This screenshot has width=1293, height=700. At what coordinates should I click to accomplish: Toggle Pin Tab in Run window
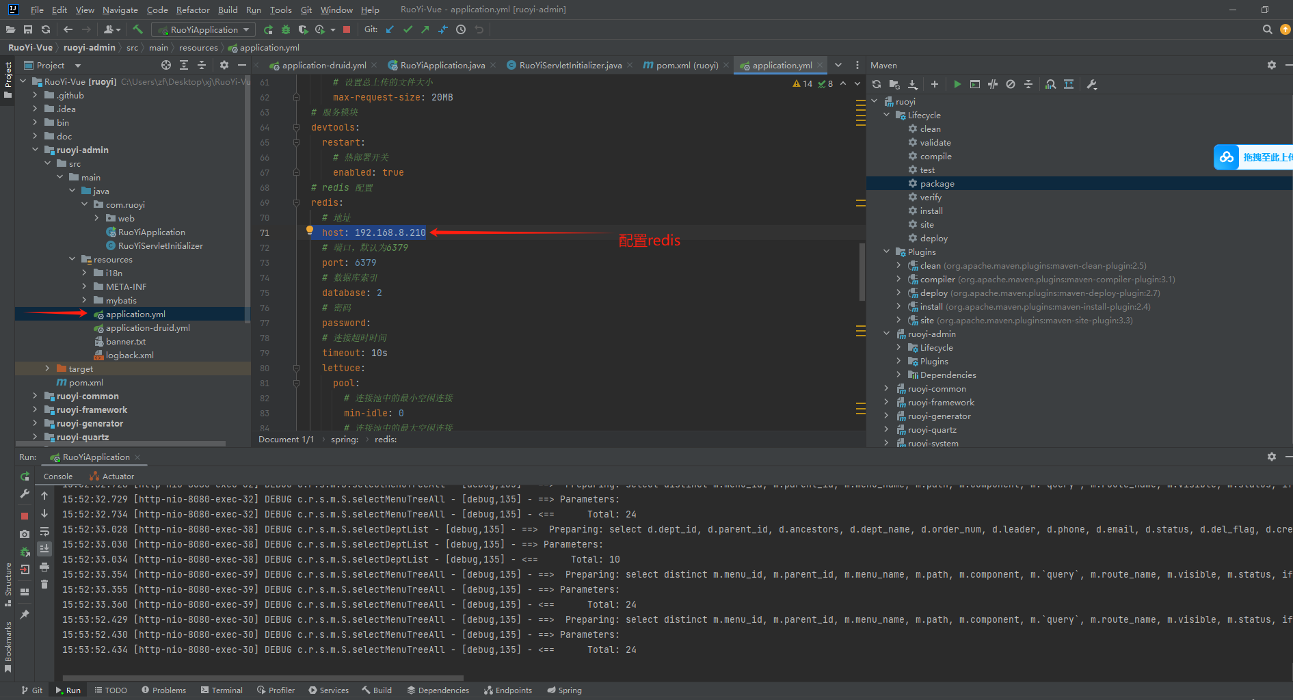click(25, 615)
